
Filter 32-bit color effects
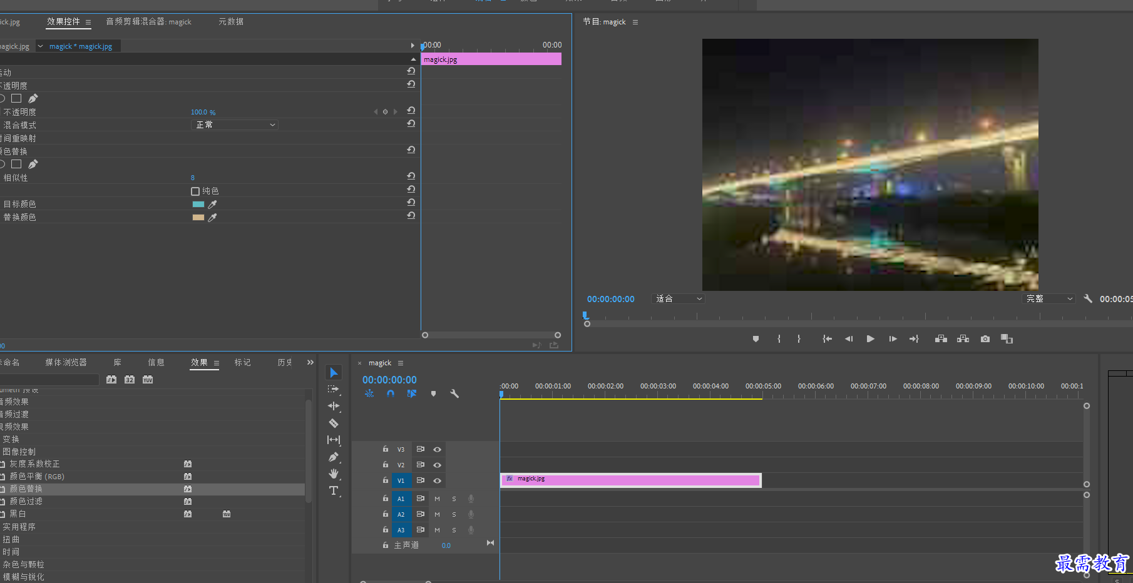coord(130,380)
